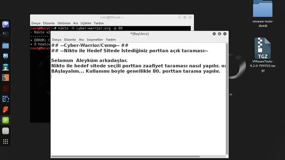
Task: Minimize the root@Murat terminal window
Action: coord(179,17)
